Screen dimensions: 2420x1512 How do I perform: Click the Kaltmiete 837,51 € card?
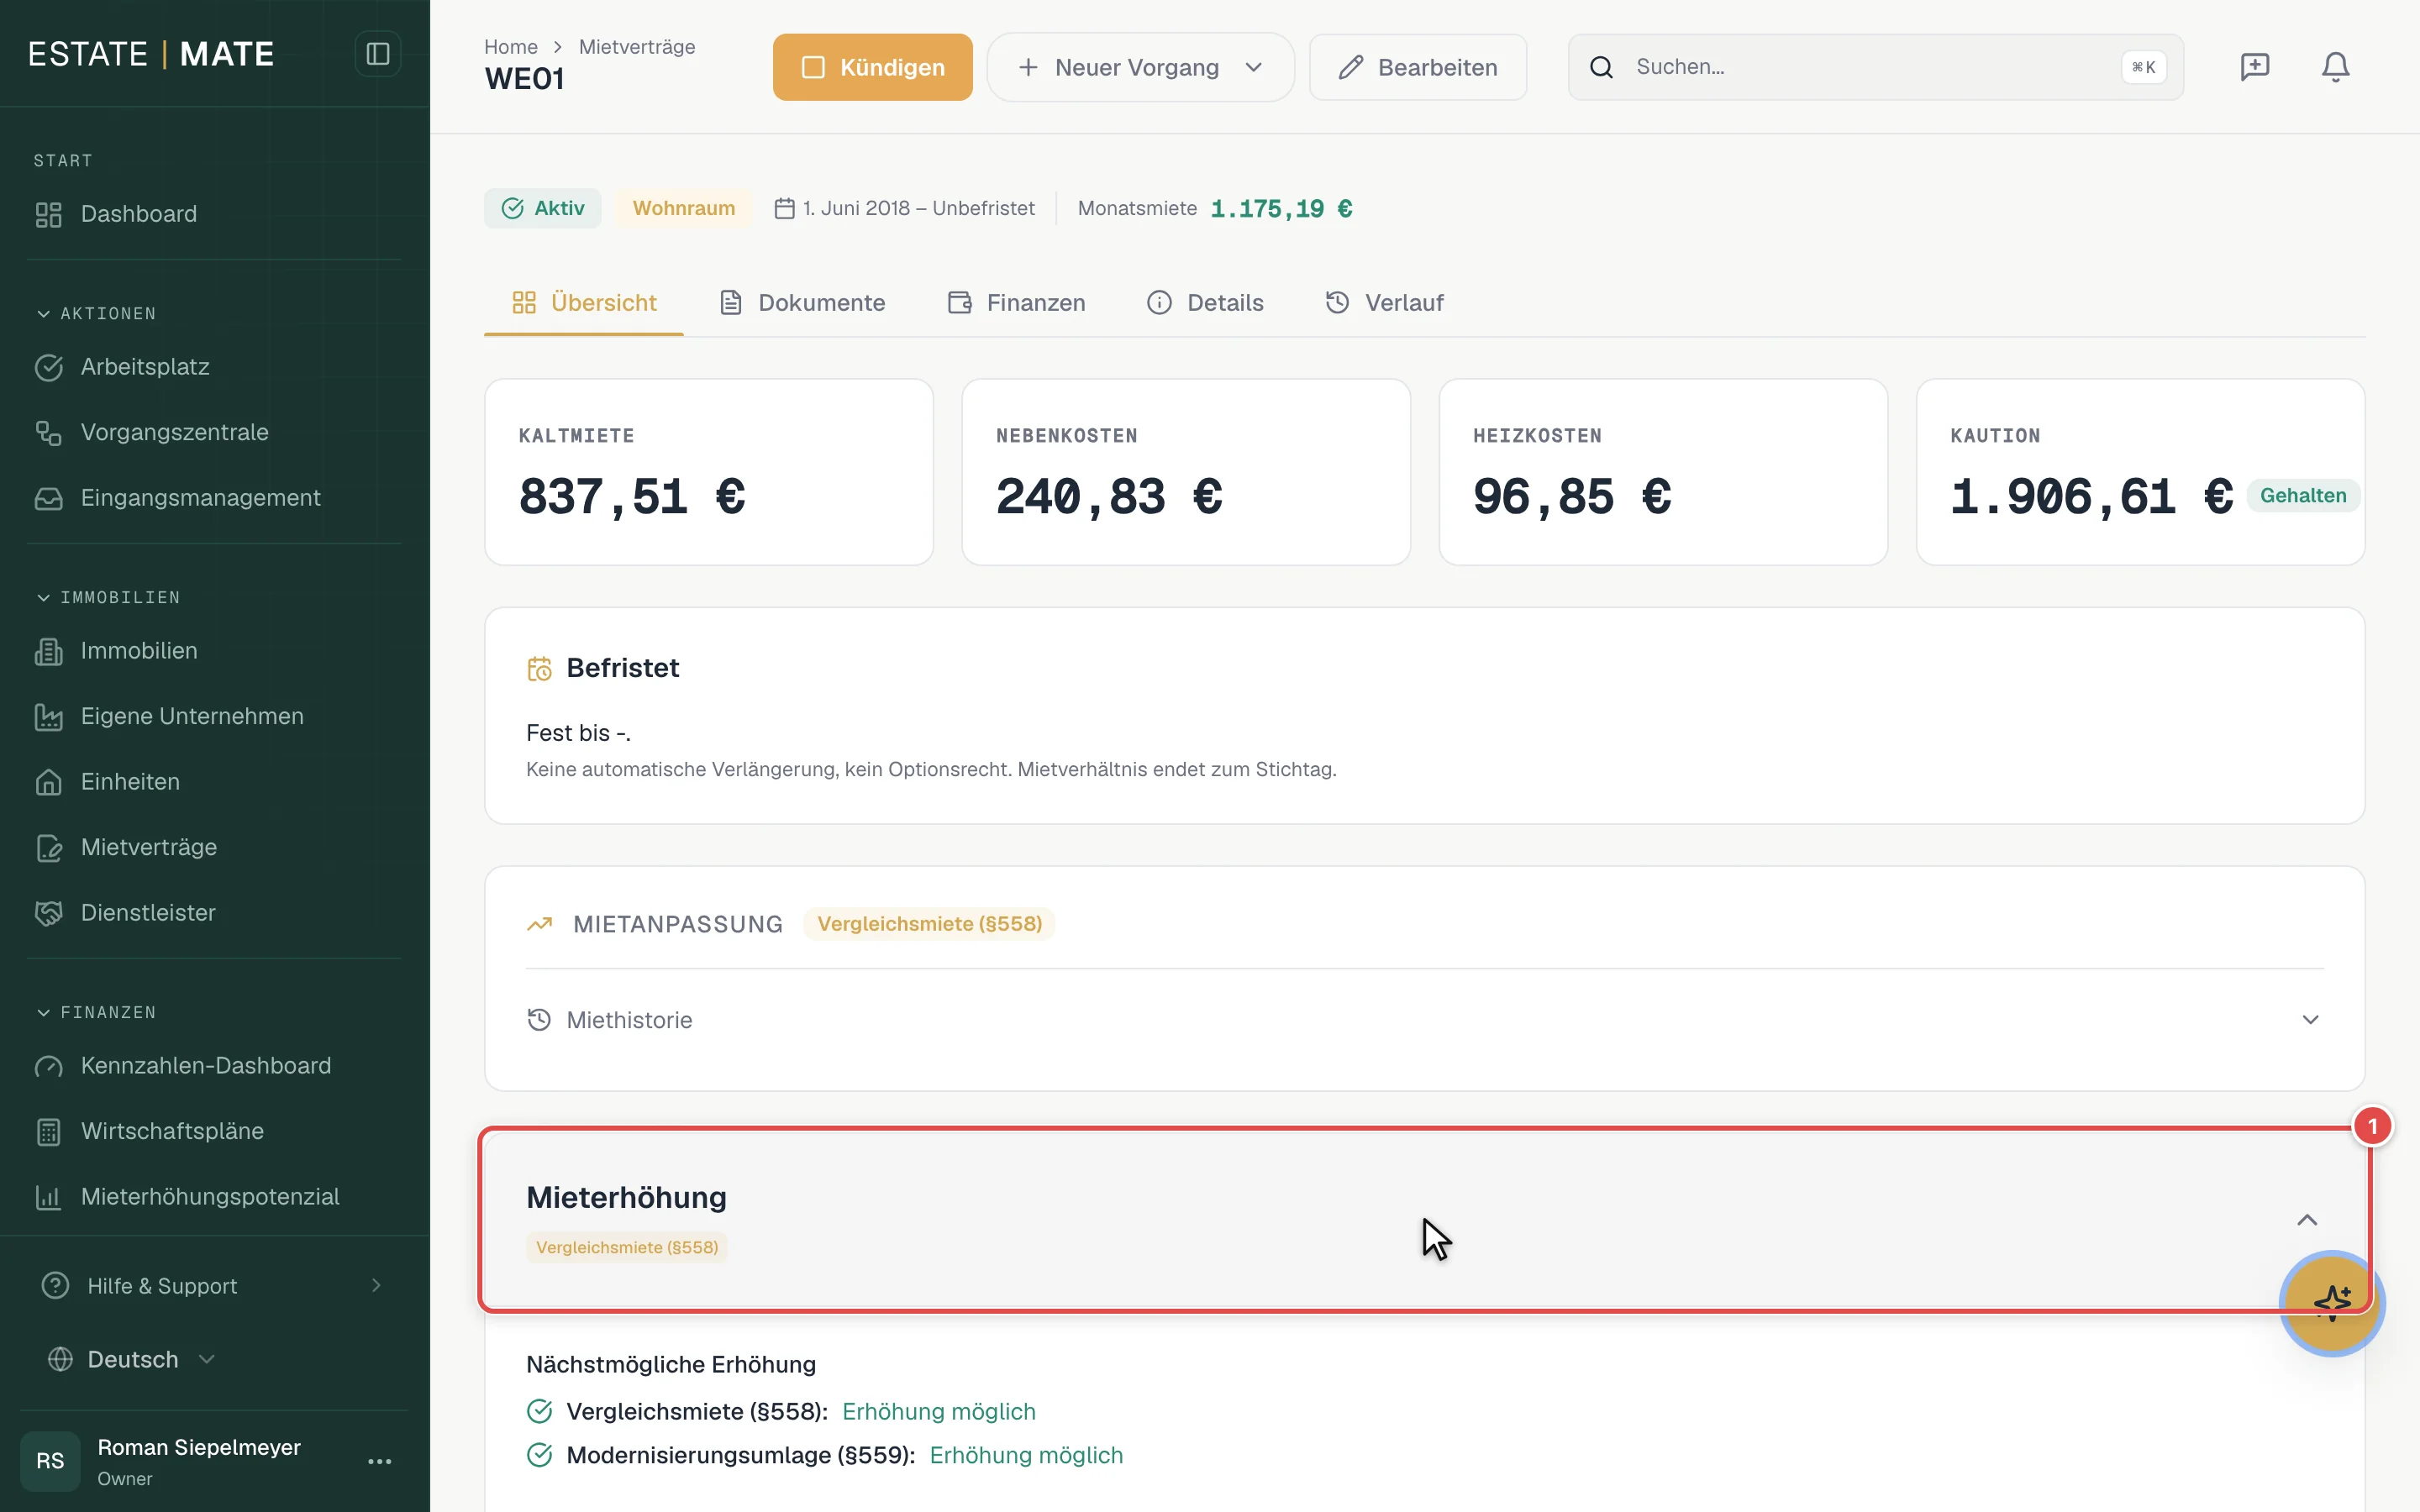click(x=709, y=472)
